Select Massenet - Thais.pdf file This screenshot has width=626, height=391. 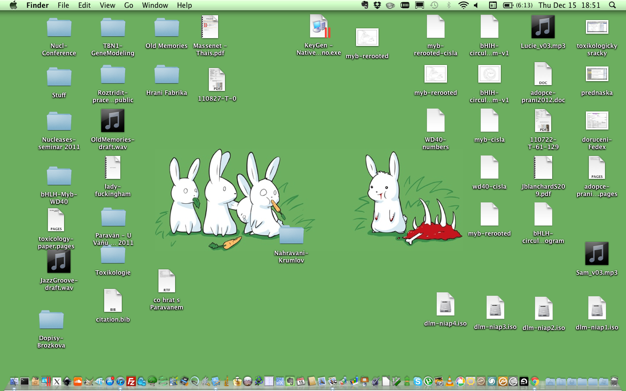pos(210,27)
